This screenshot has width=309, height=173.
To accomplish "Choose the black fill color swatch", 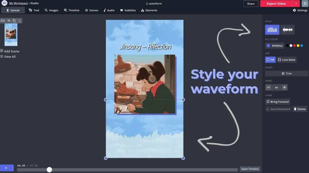I will 287,45.
